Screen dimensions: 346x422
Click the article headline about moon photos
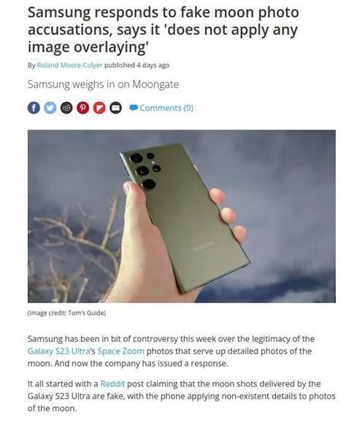pyautogui.click(x=164, y=30)
